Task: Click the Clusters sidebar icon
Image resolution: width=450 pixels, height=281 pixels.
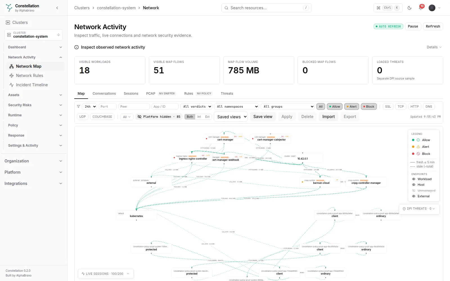Action: [8, 22]
